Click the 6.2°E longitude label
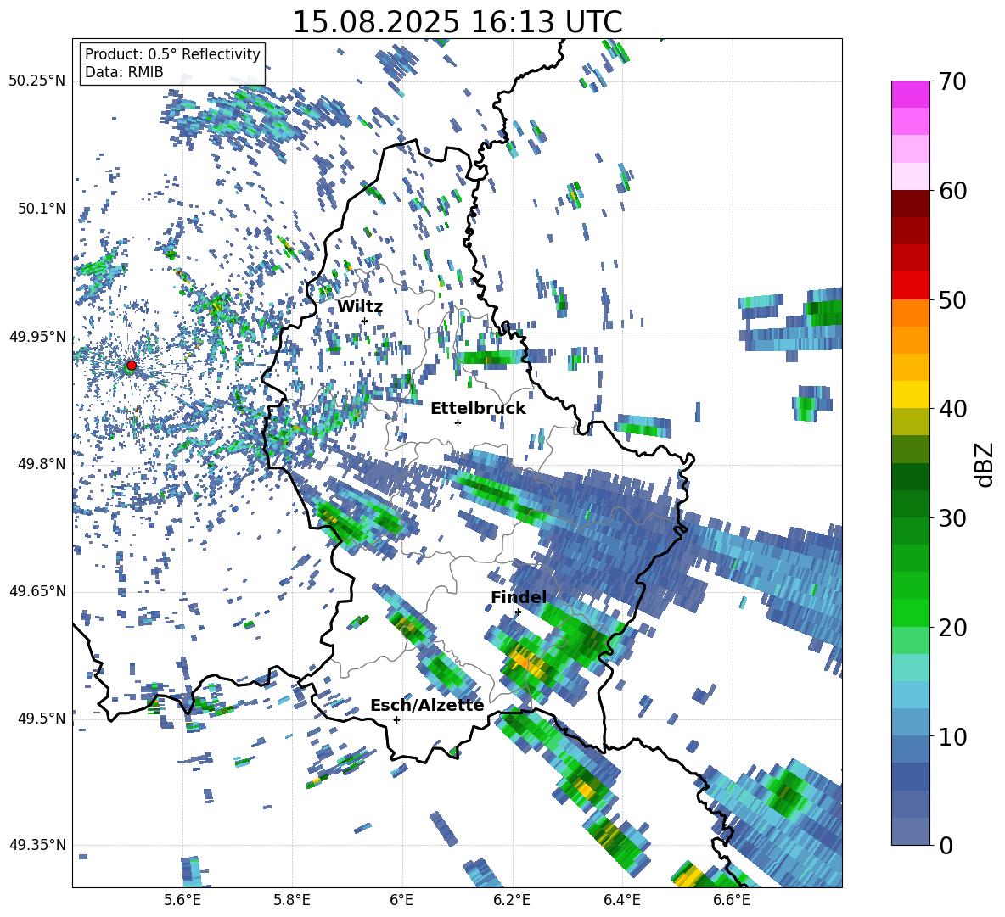1005x917 pixels. click(513, 900)
